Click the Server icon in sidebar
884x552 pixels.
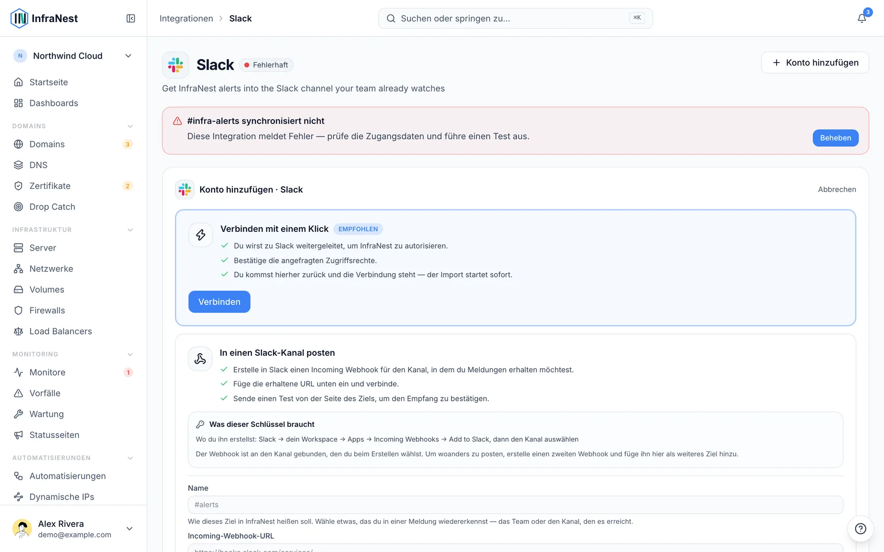pyautogui.click(x=18, y=247)
